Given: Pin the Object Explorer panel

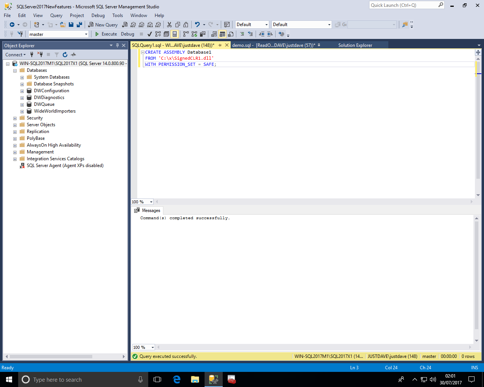Looking at the screenshot, I should [x=117, y=45].
